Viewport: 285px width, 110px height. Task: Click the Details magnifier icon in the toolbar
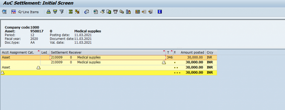[x=4, y=12]
